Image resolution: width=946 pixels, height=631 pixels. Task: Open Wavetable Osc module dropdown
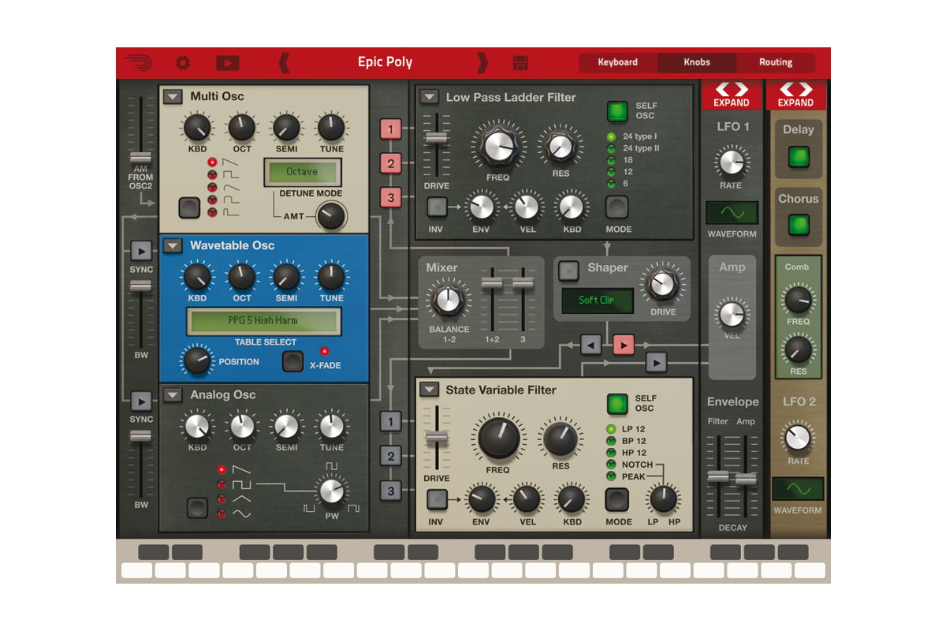click(173, 245)
